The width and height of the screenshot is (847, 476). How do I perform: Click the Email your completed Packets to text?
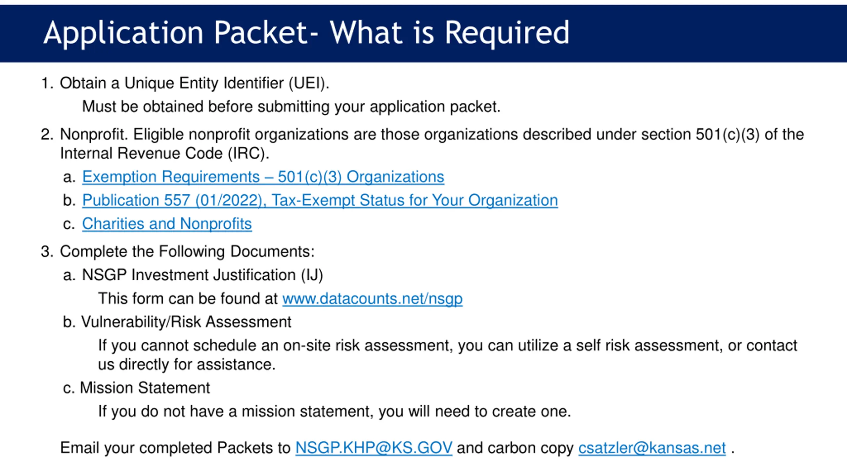click(175, 448)
